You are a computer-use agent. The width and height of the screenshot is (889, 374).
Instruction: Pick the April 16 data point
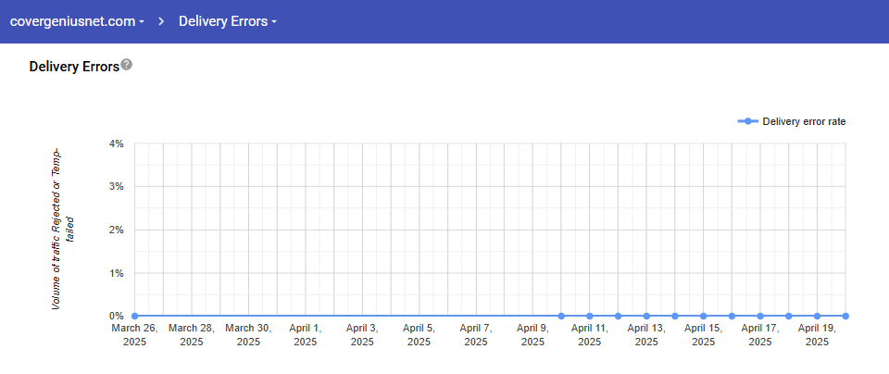[x=732, y=316]
